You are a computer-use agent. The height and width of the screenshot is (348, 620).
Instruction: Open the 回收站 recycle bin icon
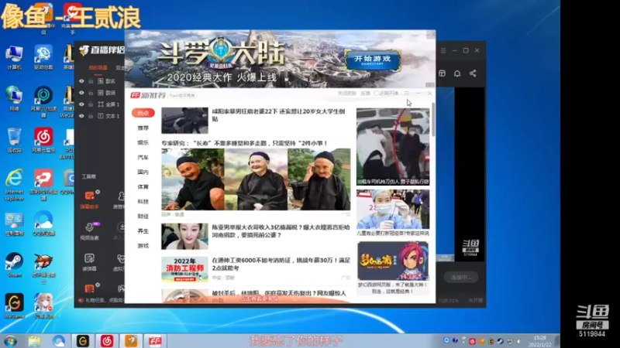point(14,141)
